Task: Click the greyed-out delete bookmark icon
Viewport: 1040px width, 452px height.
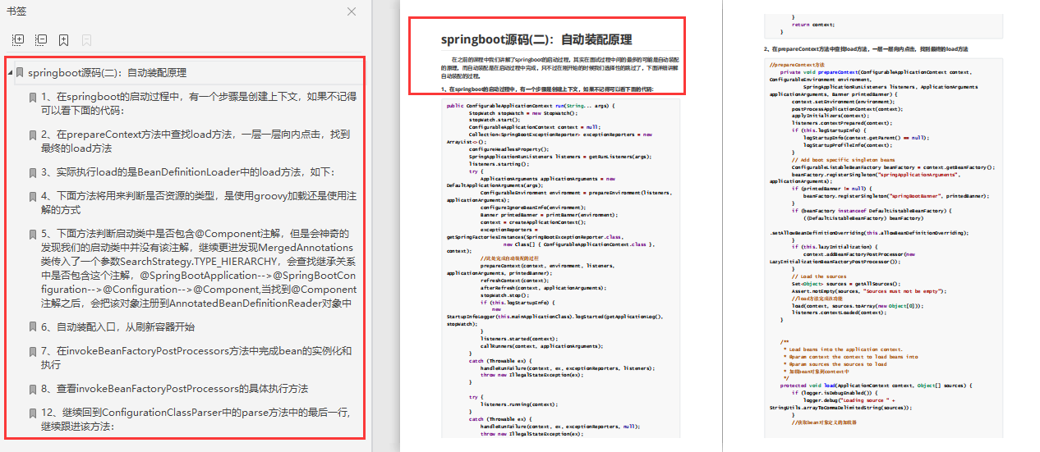Action: point(86,39)
